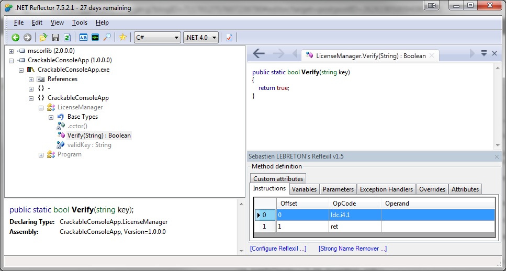Close the LicenseManager.Verify tab
The image size is (506, 271).
[432, 55]
